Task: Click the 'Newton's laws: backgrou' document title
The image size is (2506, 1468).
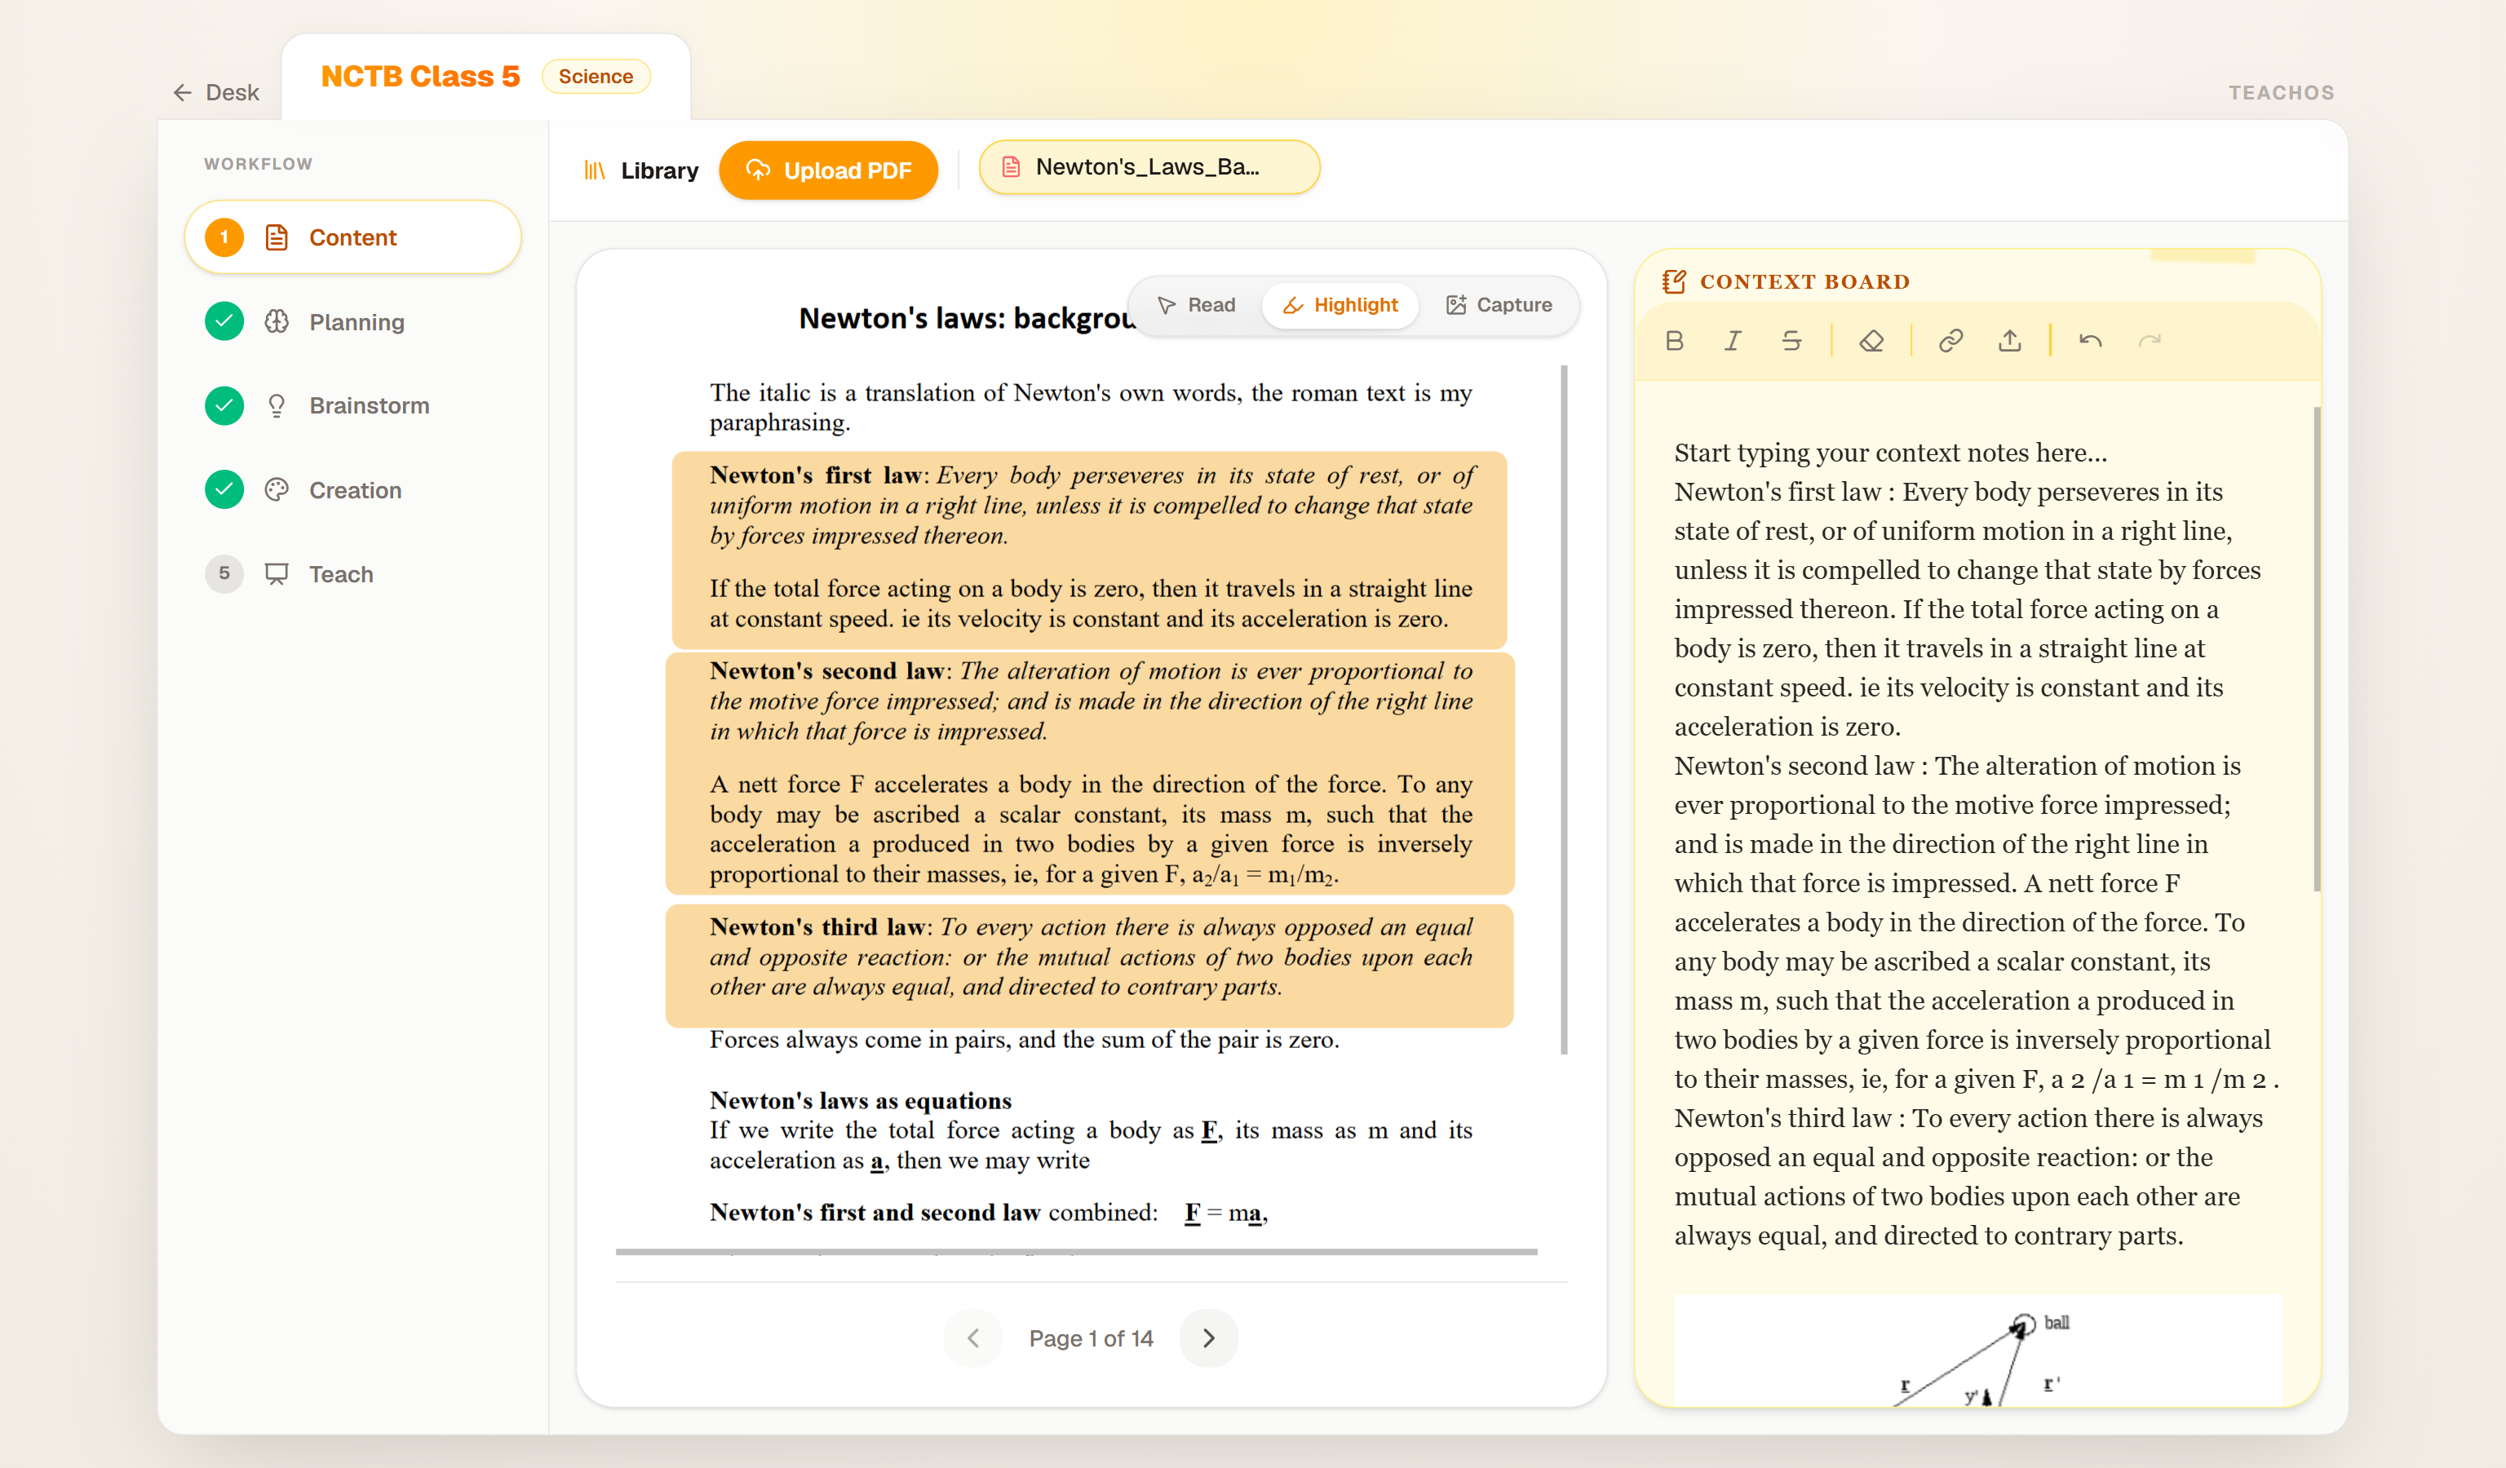Action: point(966,318)
